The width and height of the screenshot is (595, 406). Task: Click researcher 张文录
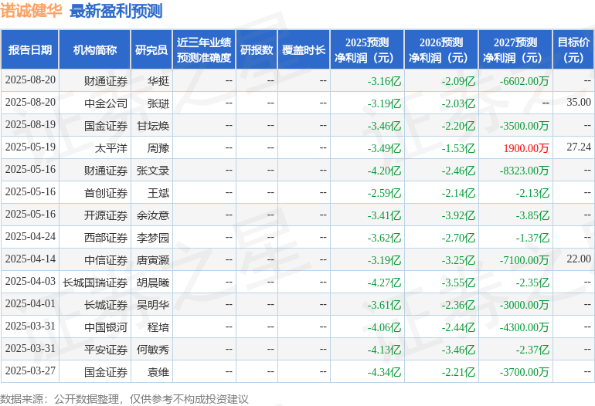pos(153,171)
